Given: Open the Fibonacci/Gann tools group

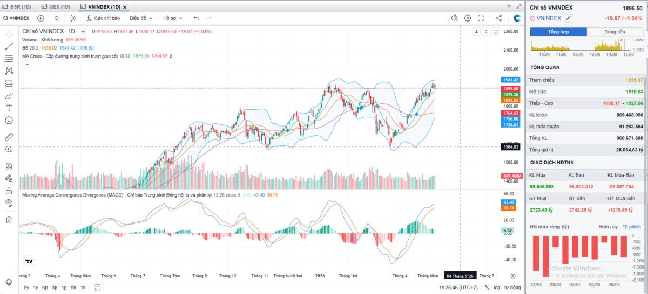Looking at the screenshot, I should point(9,58).
